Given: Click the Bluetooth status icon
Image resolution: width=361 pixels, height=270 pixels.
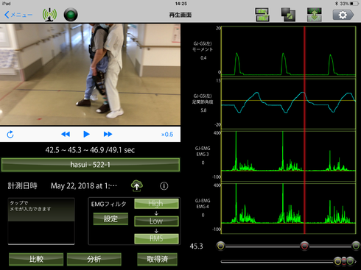Looking at the screenshot, I should click(337, 4).
